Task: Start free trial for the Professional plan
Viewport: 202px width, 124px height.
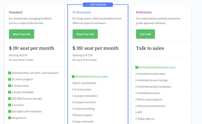Action: [x=85, y=34]
